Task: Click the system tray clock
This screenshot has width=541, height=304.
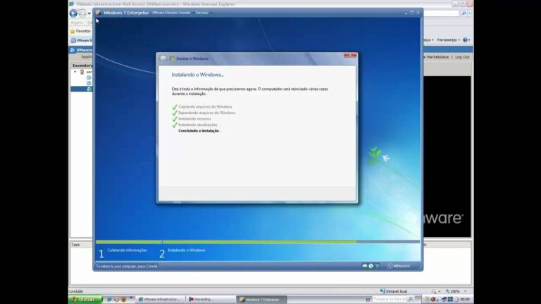Action: click(x=465, y=300)
